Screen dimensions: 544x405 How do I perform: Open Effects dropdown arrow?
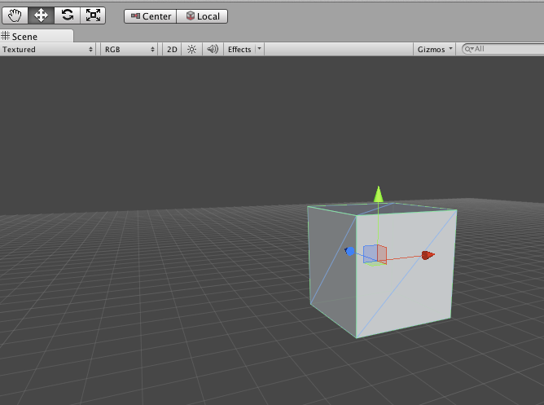pos(260,49)
